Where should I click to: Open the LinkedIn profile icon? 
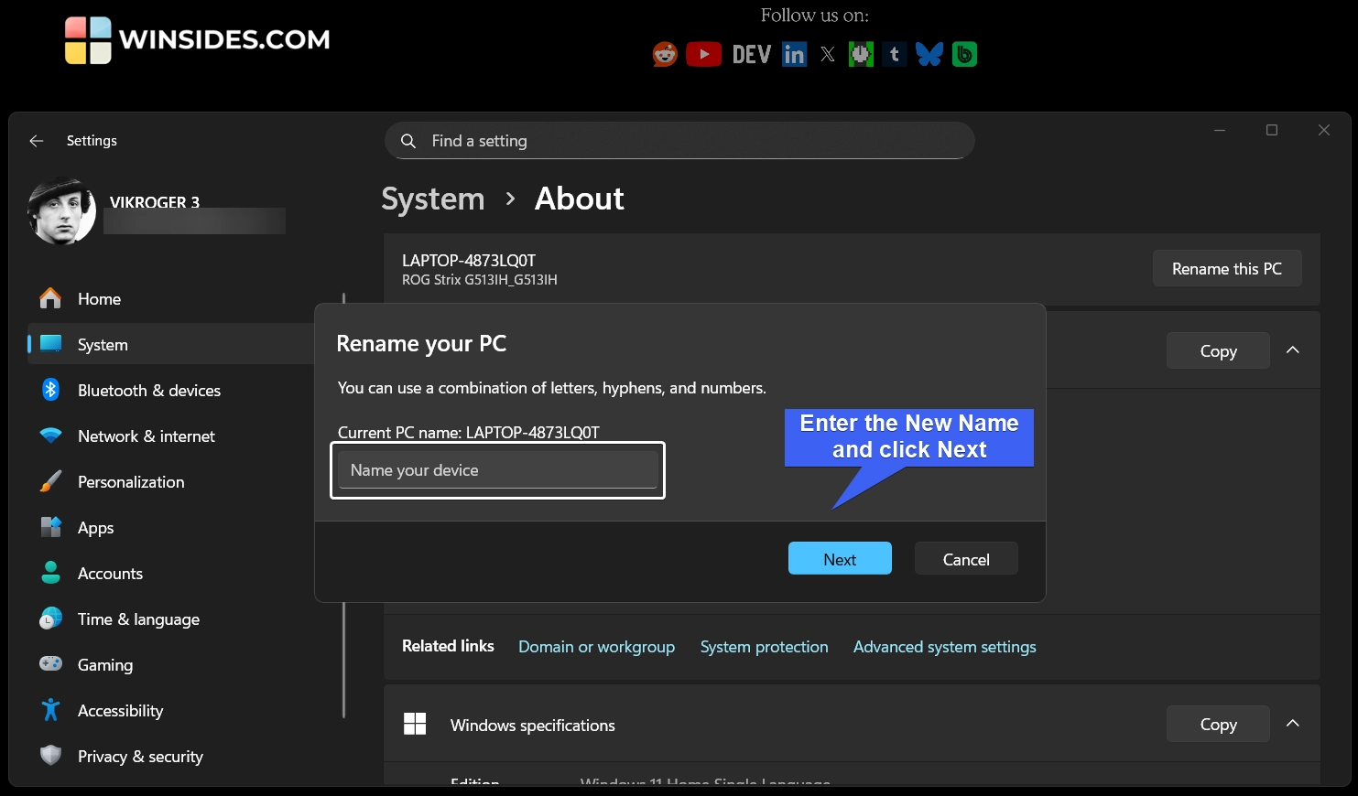click(794, 54)
